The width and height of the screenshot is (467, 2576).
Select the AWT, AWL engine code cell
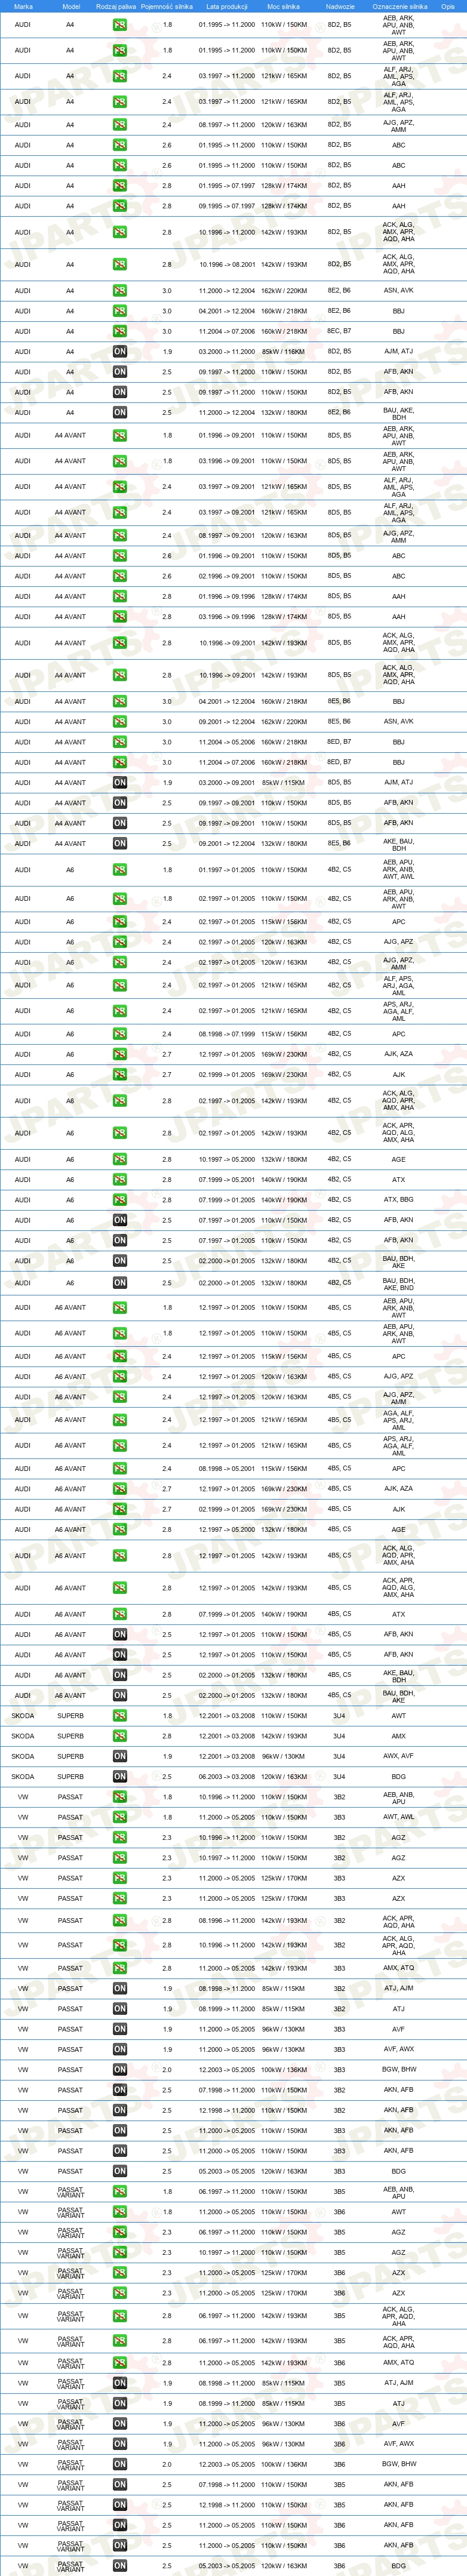click(399, 1818)
